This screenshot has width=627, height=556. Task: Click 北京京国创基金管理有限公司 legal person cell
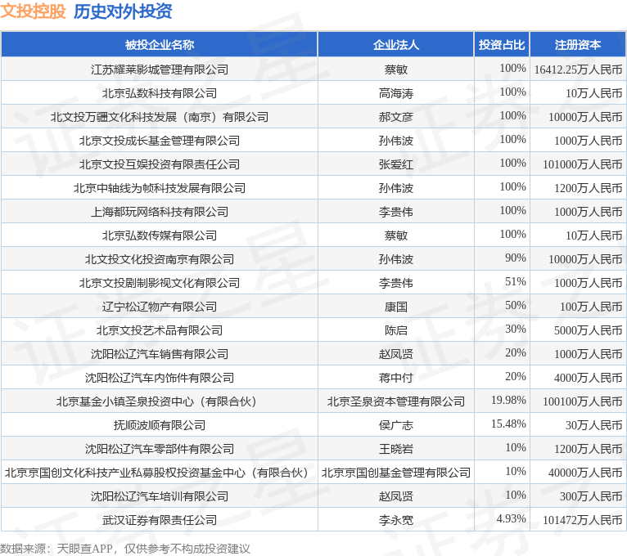tap(396, 473)
